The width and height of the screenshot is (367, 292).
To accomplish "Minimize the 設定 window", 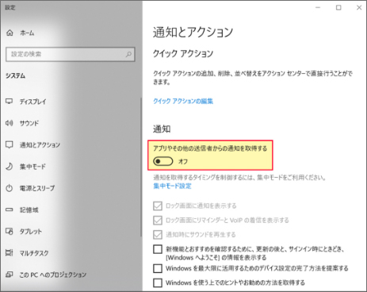I will point(318,7).
